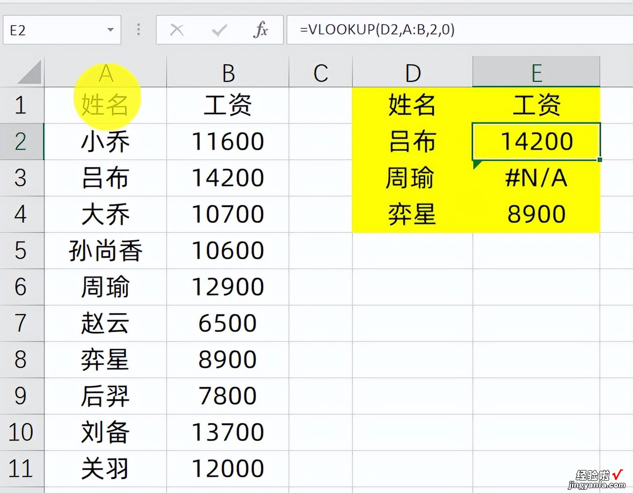Select lookup cell D2 with 吕布
Screen dimensions: 633x493
click(413, 142)
